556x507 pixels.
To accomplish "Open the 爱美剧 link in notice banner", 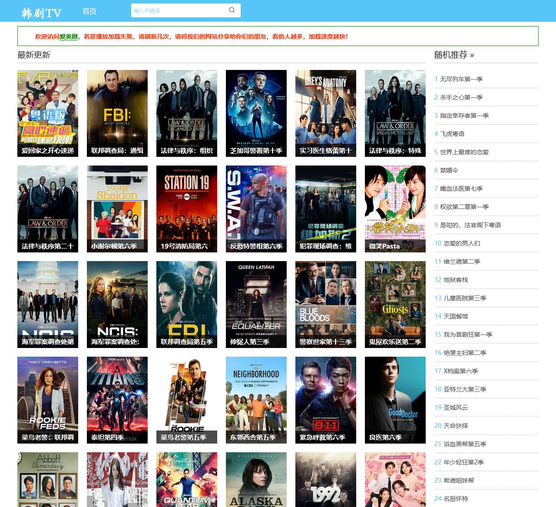I will point(69,36).
